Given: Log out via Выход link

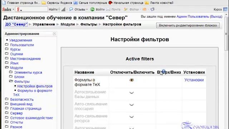Looking at the screenshot, I should point(216,16).
